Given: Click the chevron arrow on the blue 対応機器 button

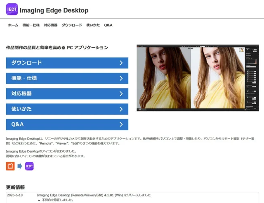Looking at the screenshot, I should [x=121, y=94].
